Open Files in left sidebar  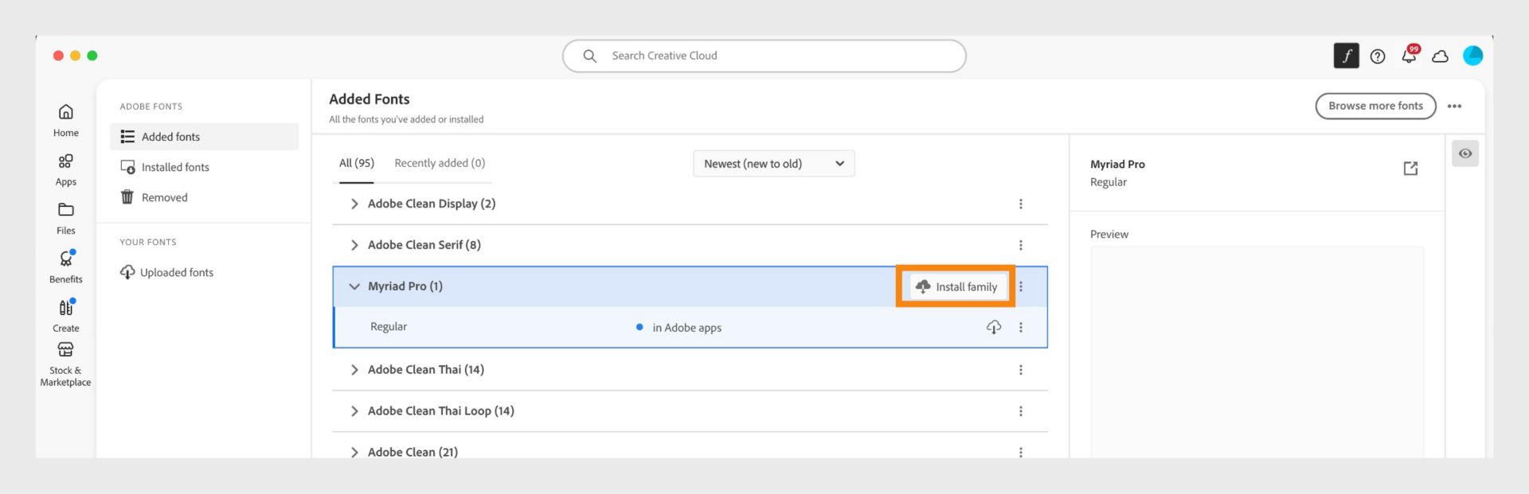tap(65, 218)
